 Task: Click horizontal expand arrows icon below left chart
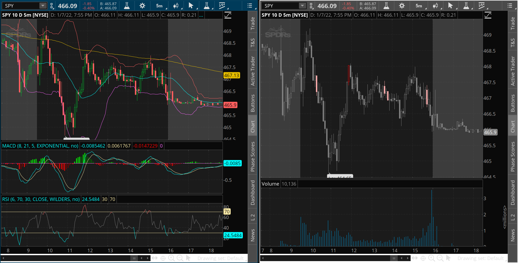click(x=155, y=258)
